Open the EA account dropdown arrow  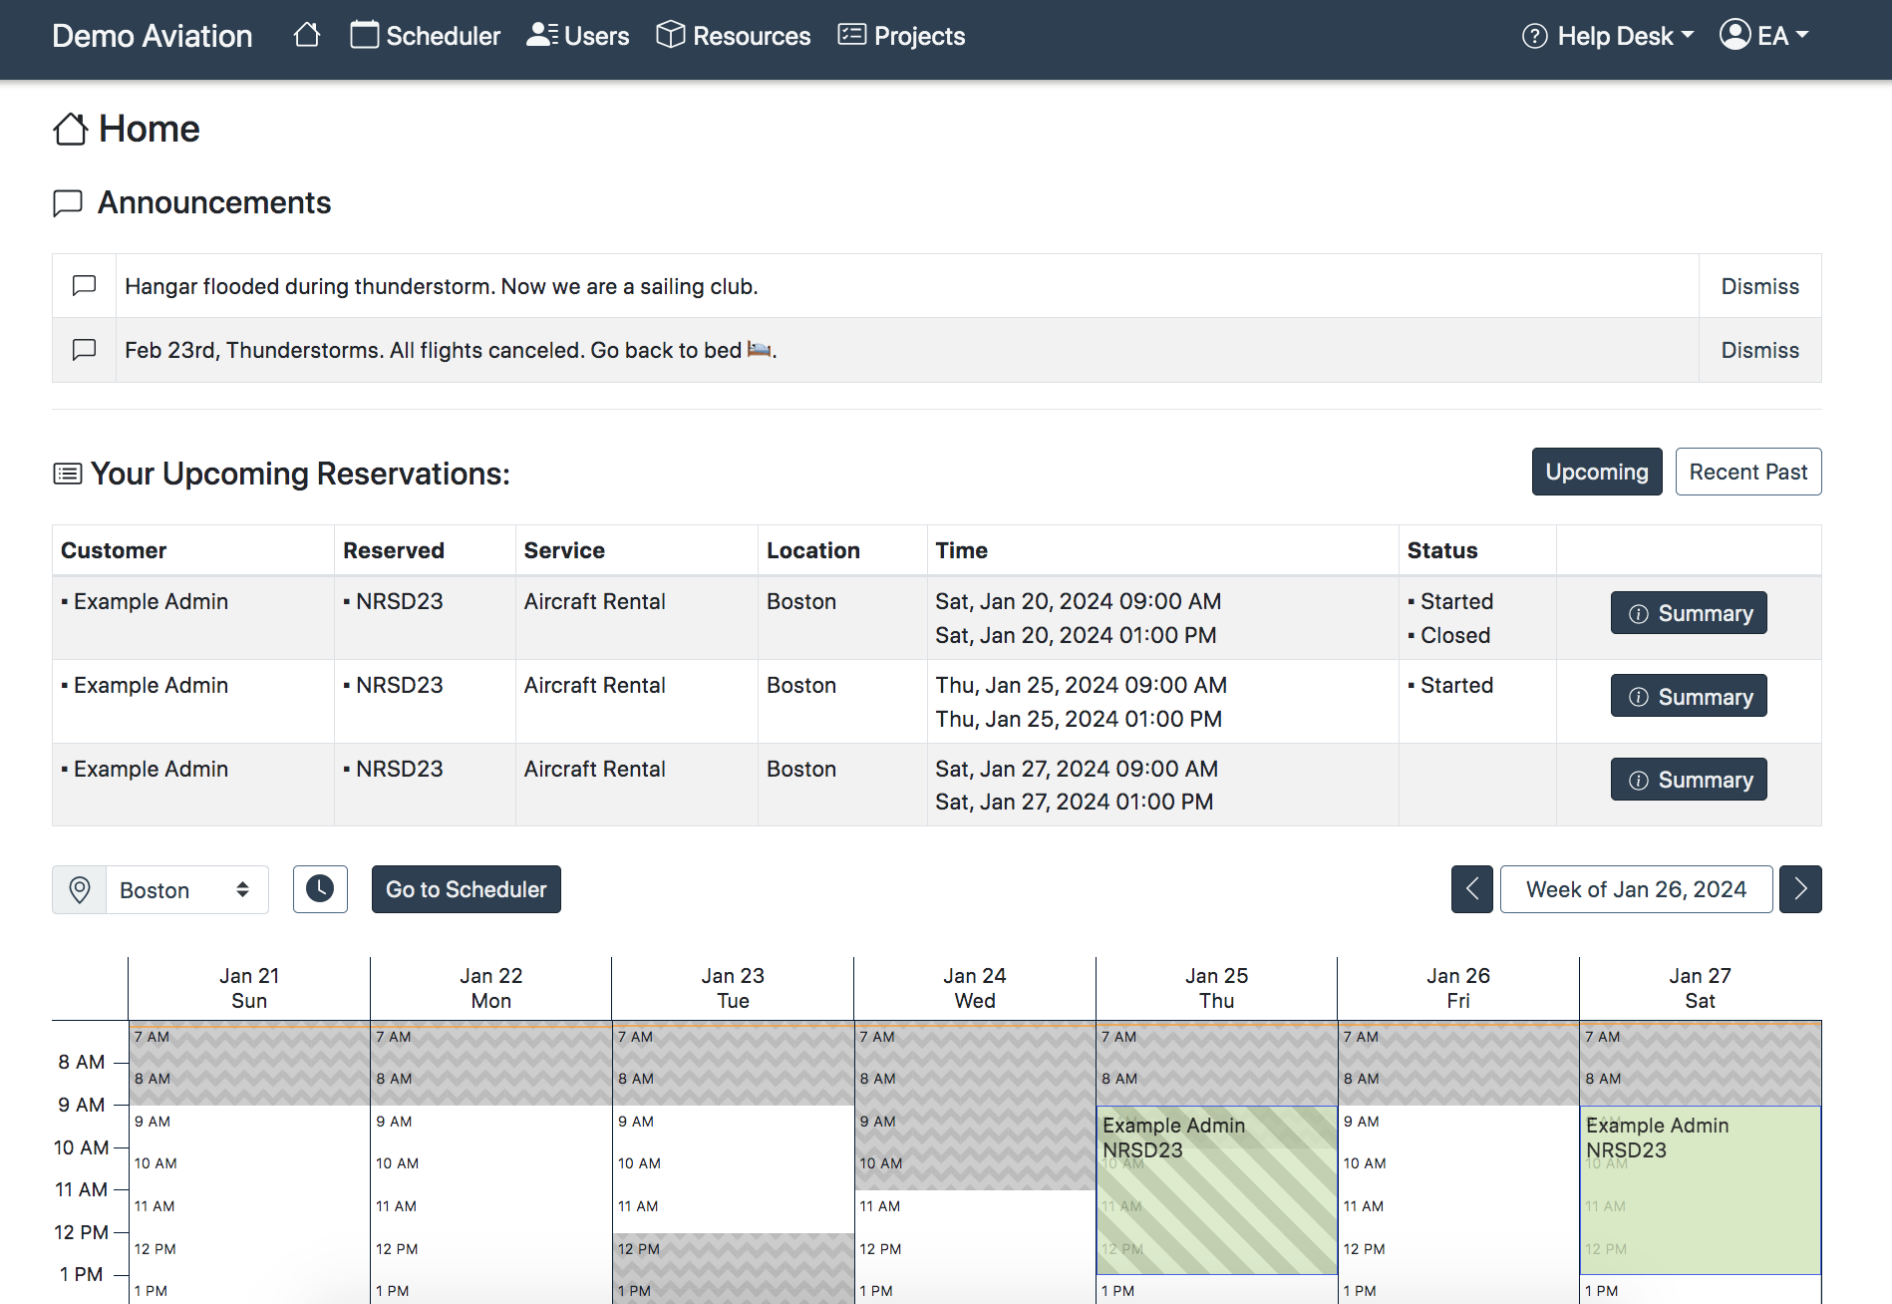click(x=1802, y=35)
